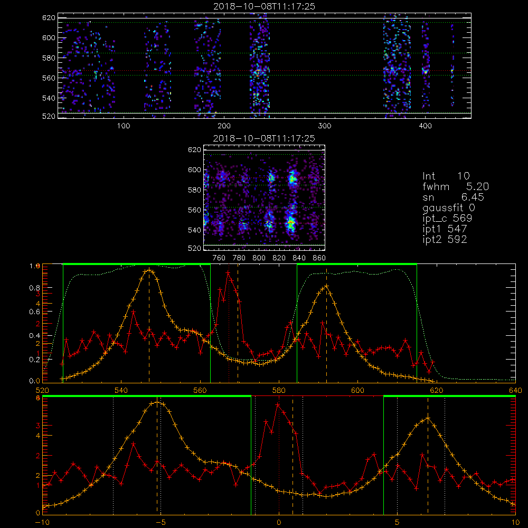Click x-axis label '760' of the middle image
Screen dimensions: 528x528
[x=219, y=258]
